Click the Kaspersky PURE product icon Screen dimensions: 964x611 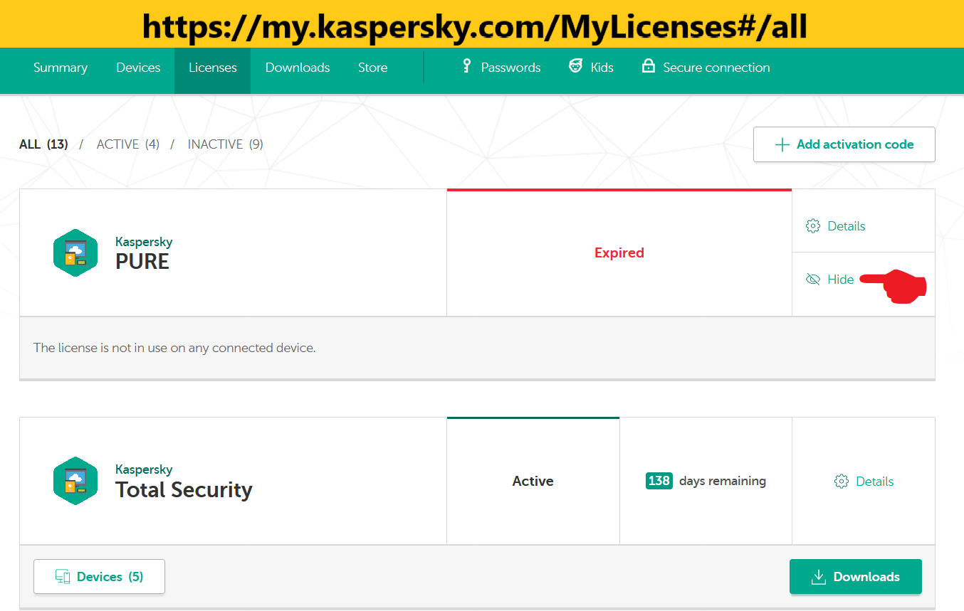75,253
